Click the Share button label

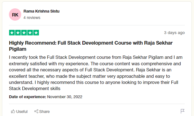44,112
